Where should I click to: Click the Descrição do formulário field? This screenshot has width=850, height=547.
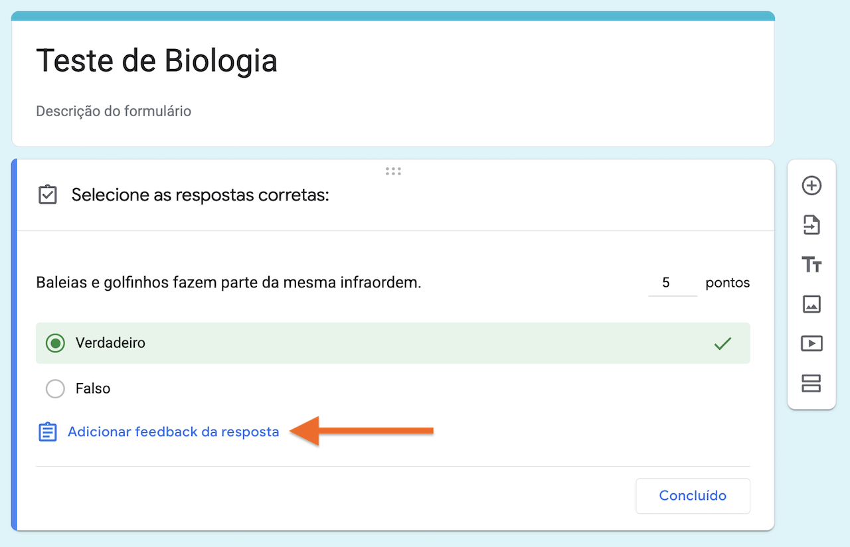114,111
